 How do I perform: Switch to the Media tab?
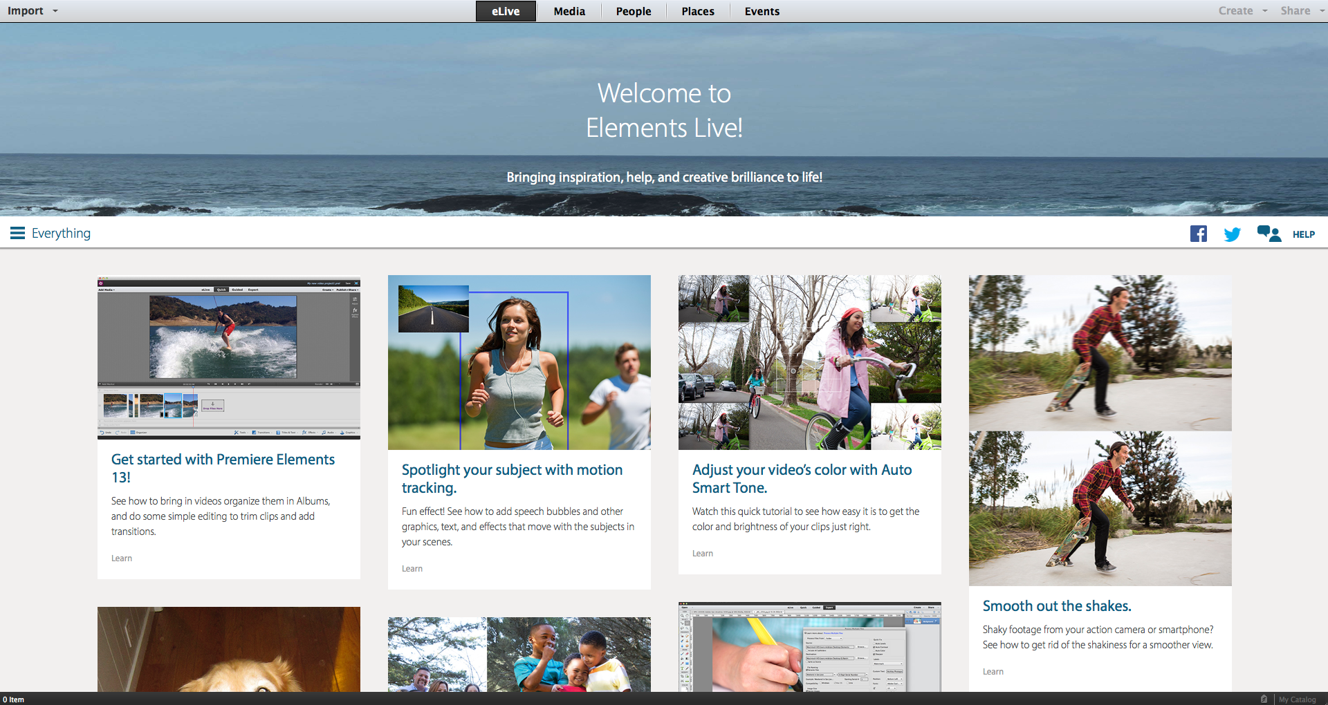click(569, 11)
